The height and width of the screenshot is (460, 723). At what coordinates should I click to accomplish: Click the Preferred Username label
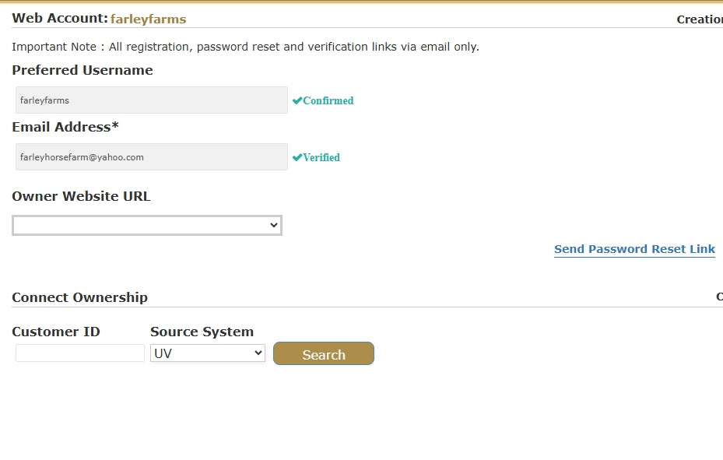coord(82,70)
